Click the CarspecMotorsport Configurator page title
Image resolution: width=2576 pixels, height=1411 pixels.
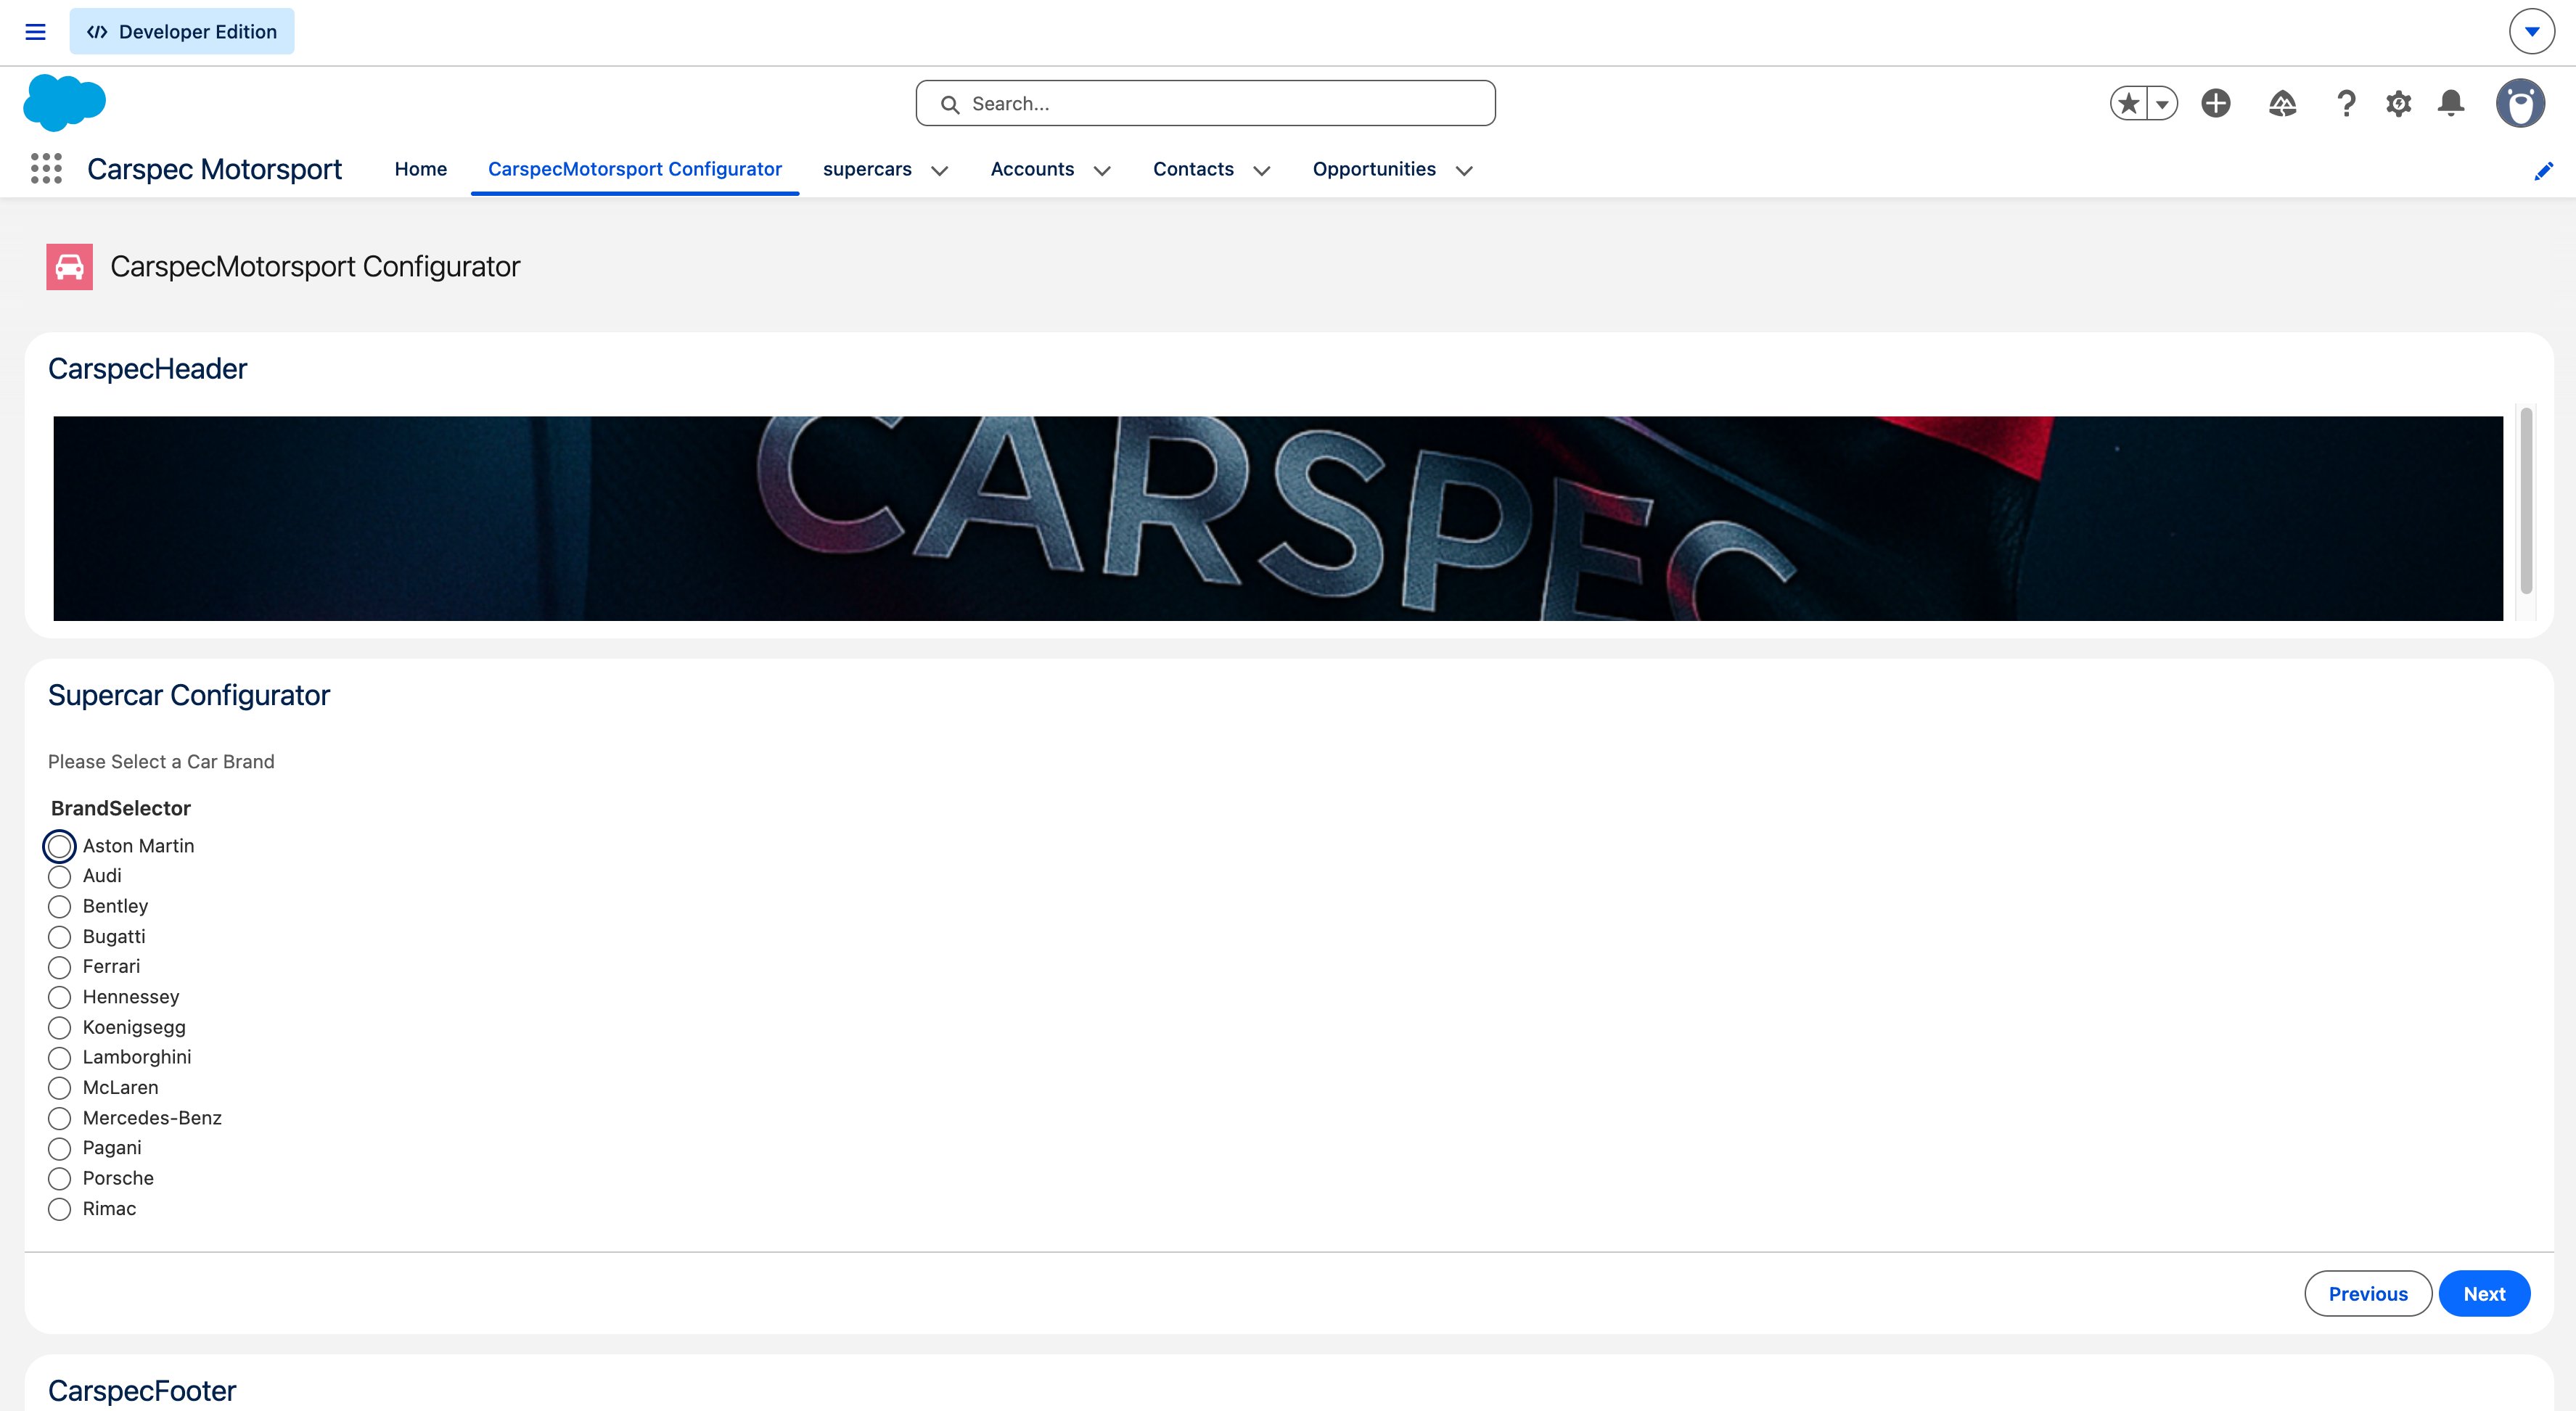click(315, 267)
